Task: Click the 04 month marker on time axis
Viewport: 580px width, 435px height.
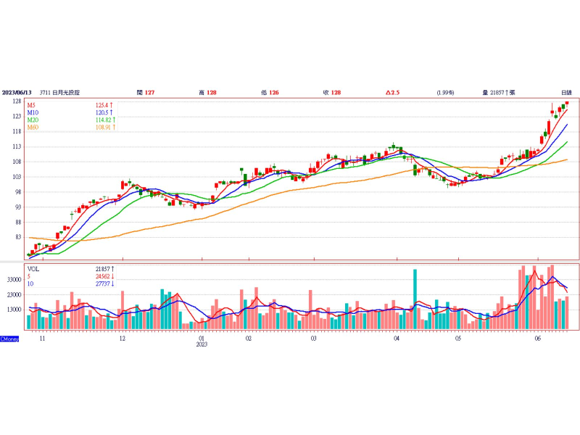Action: tap(397, 339)
